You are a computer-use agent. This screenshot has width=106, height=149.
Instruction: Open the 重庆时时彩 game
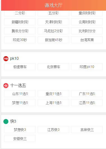[87, 13]
